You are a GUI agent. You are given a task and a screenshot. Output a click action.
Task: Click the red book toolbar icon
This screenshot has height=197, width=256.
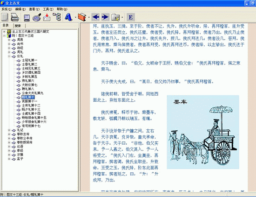(x=82, y=17)
